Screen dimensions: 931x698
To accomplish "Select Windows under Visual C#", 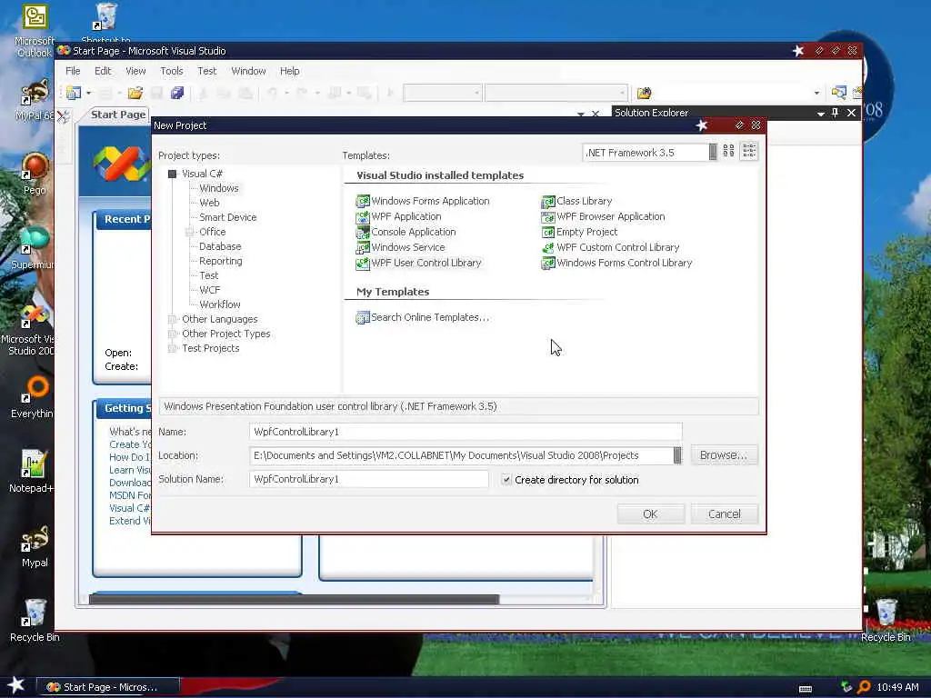I will [x=218, y=188].
